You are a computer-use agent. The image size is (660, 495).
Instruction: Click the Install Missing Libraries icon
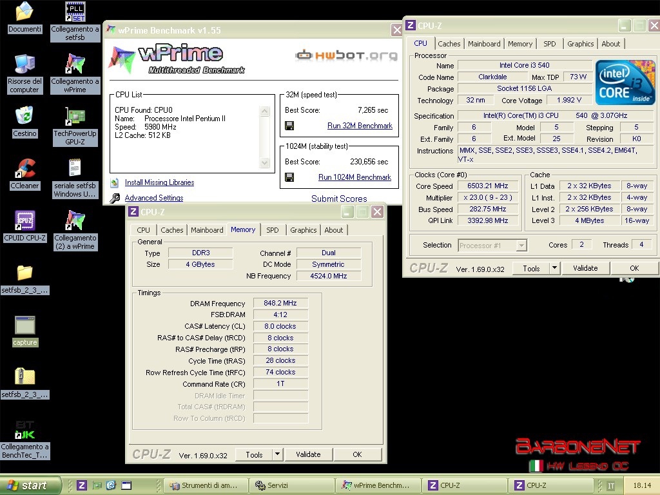tap(115, 182)
